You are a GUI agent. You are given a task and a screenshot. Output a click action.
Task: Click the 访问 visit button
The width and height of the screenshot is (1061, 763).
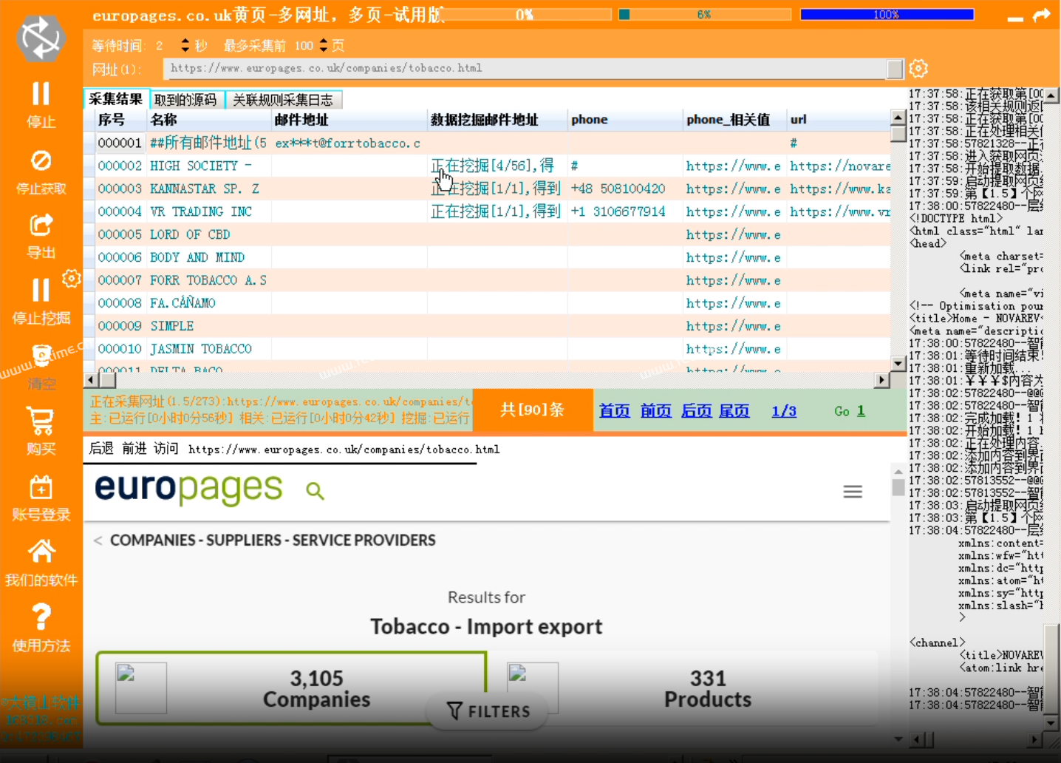(x=166, y=448)
